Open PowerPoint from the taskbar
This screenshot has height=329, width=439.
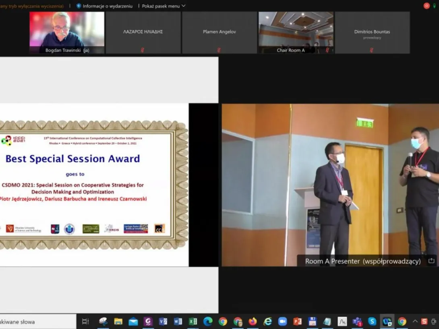click(297, 321)
